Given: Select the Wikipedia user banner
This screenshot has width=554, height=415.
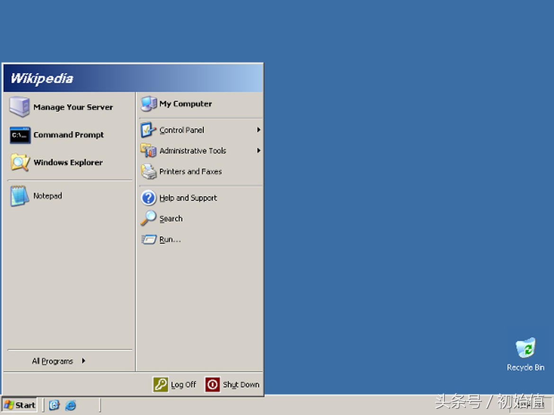Looking at the screenshot, I should point(42,78).
